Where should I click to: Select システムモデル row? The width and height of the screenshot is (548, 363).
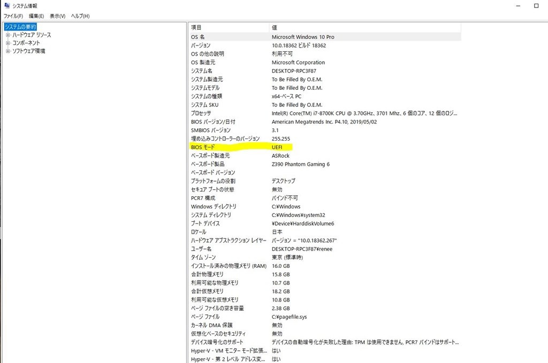325,88
